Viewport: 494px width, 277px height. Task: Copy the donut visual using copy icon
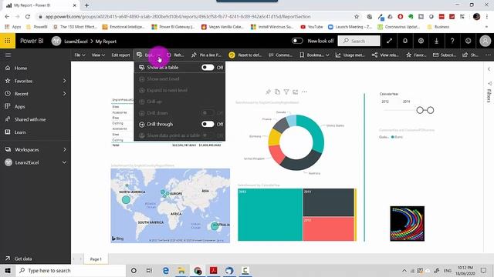[277, 92]
